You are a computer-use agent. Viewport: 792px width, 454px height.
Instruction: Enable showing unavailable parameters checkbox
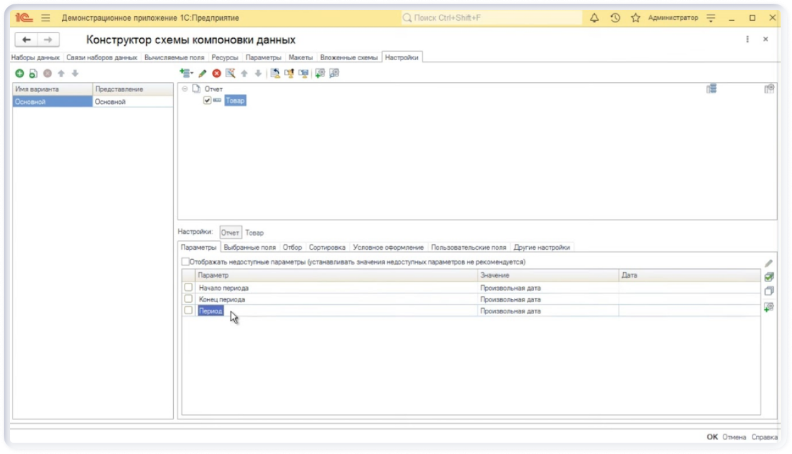click(x=185, y=262)
